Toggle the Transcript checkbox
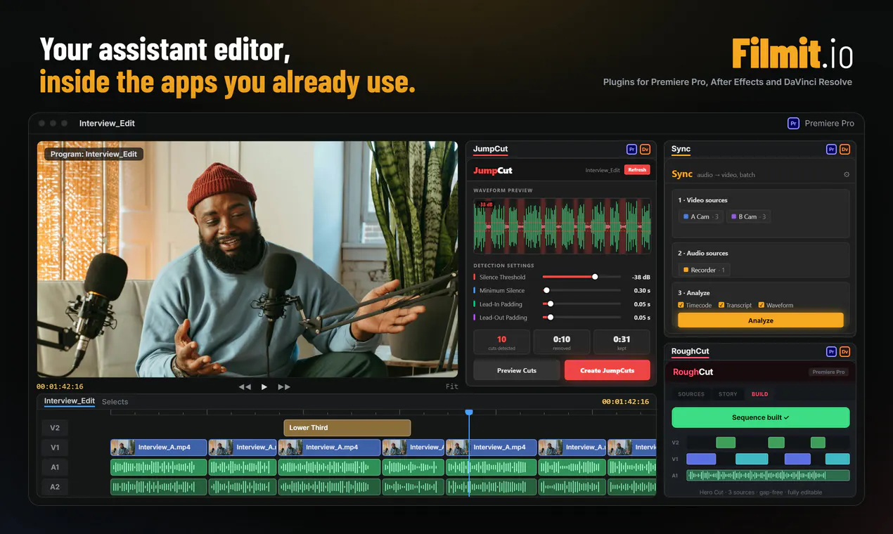The image size is (893, 534). (x=721, y=305)
